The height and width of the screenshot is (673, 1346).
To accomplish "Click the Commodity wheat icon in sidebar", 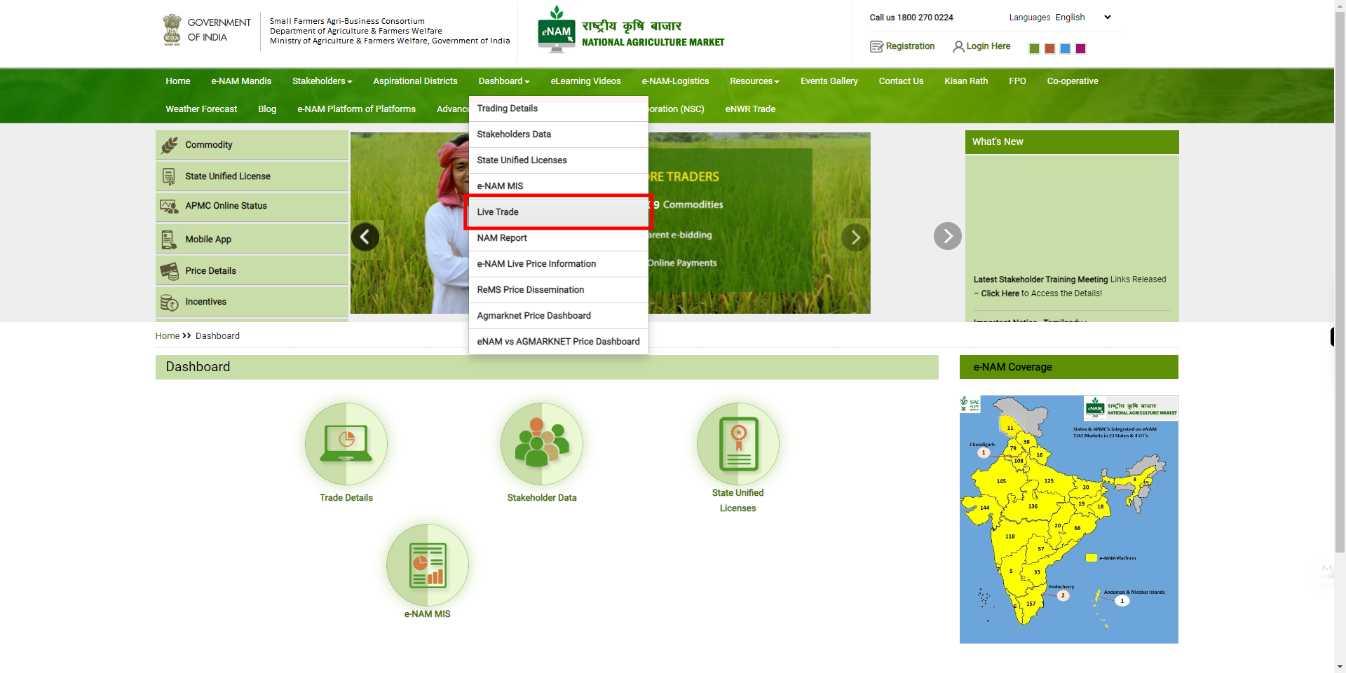I will click(x=170, y=145).
